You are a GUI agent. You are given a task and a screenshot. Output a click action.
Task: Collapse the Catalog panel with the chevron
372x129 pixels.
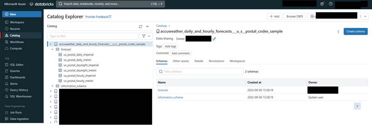[147, 27]
